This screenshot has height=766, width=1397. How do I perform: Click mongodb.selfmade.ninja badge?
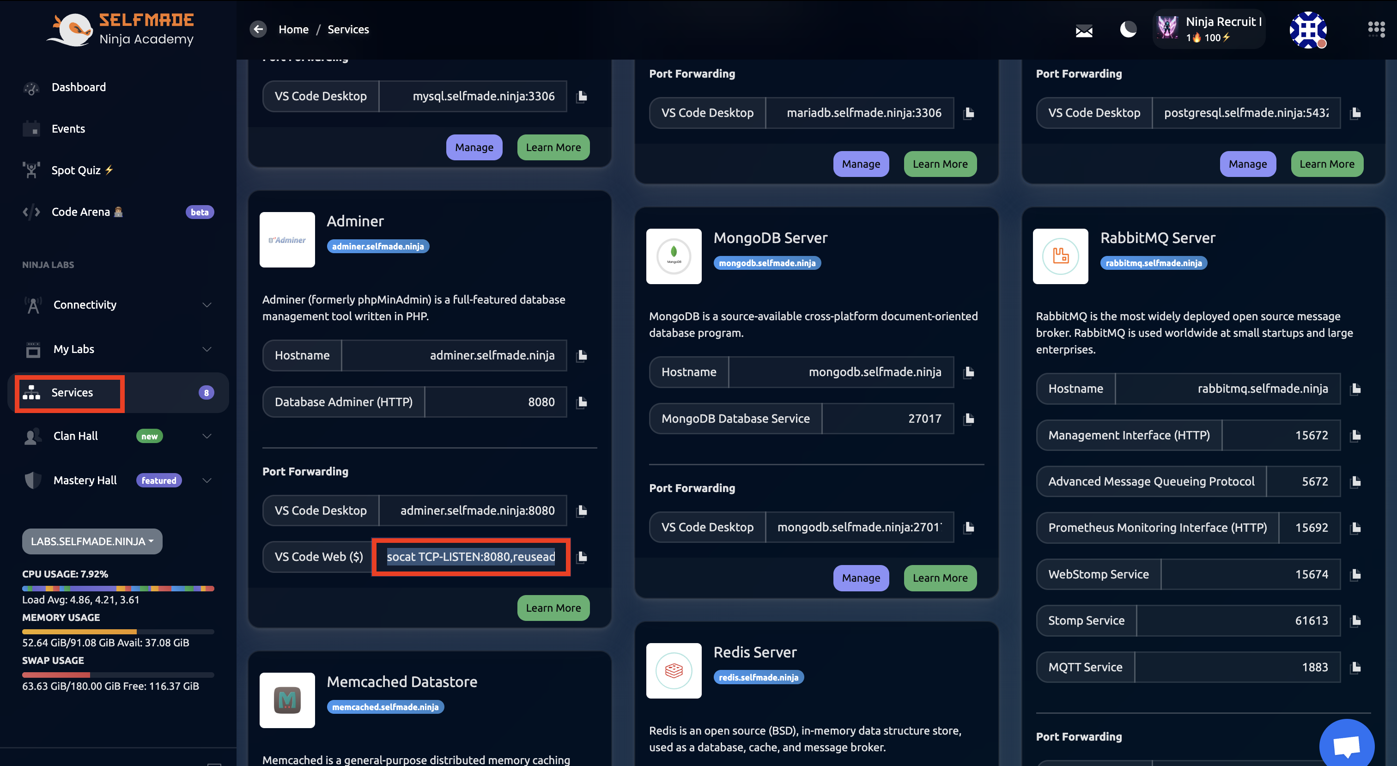point(767,263)
